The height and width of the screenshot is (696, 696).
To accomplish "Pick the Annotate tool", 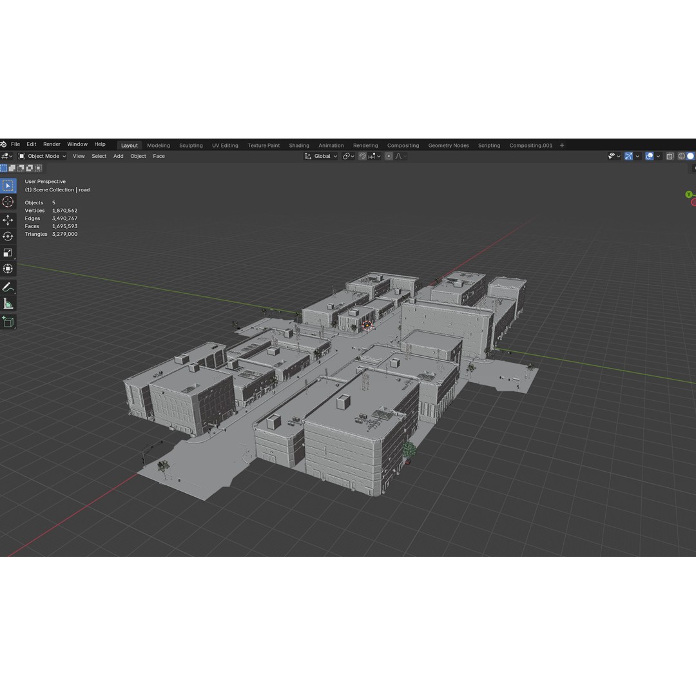I will tap(8, 287).
